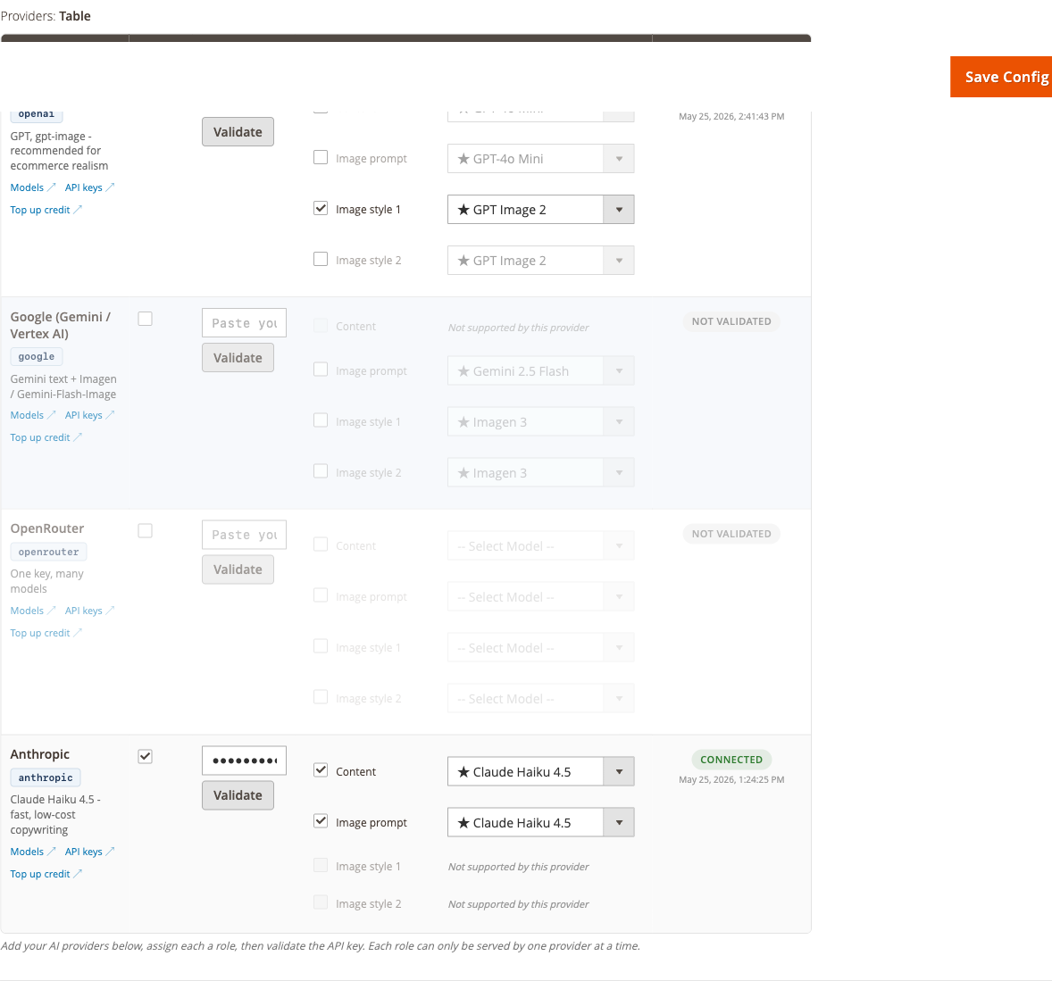Click the OpenRouter API key input field
Viewport: 1052px width, 981px height.
point(244,535)
